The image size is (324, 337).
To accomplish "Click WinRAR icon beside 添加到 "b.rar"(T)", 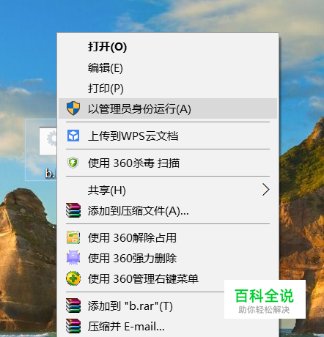I will 73,305.
